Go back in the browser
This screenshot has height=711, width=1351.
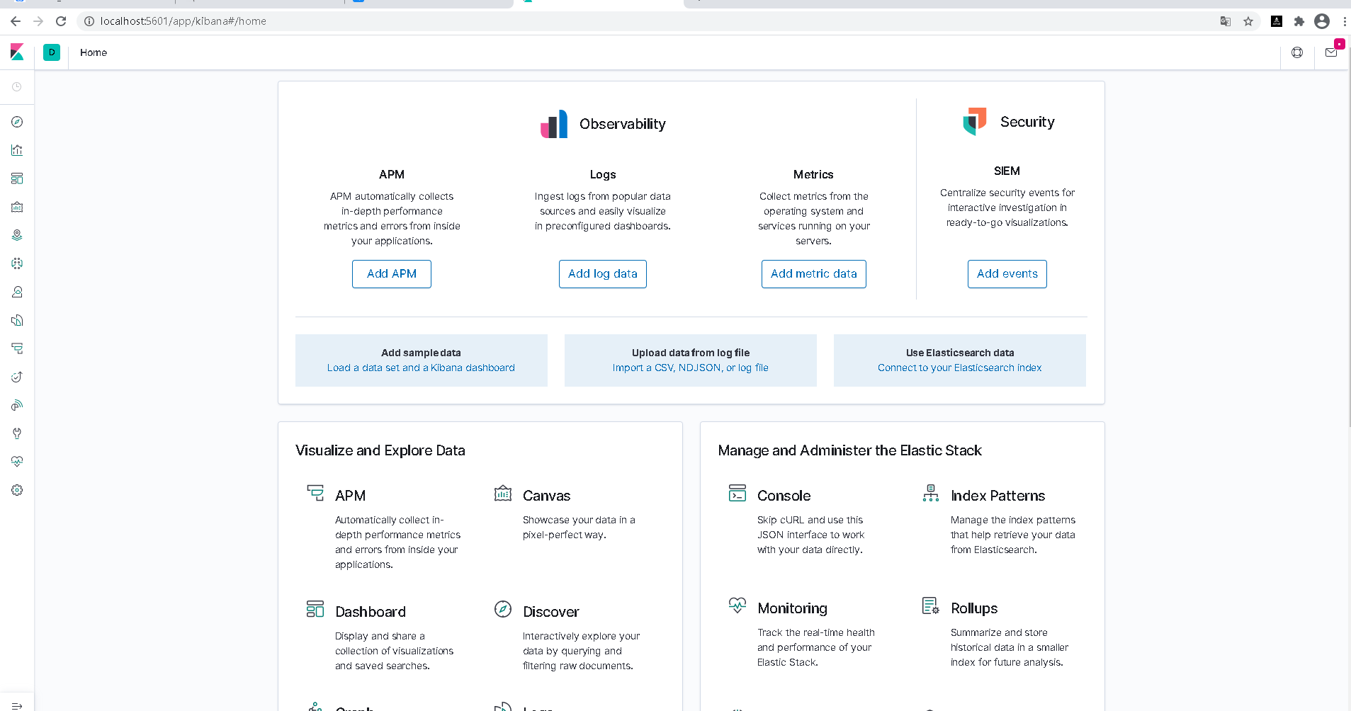[16, 21]
